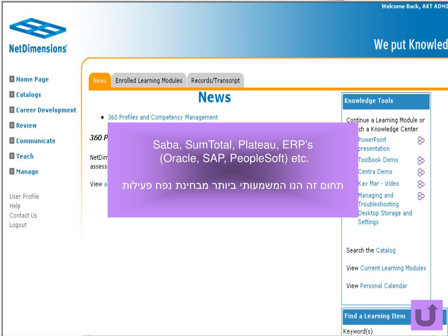The width and height of the screenshot is (448, 336).
Task: Open the Centra Demo link
Action: [x=375, y=171]
